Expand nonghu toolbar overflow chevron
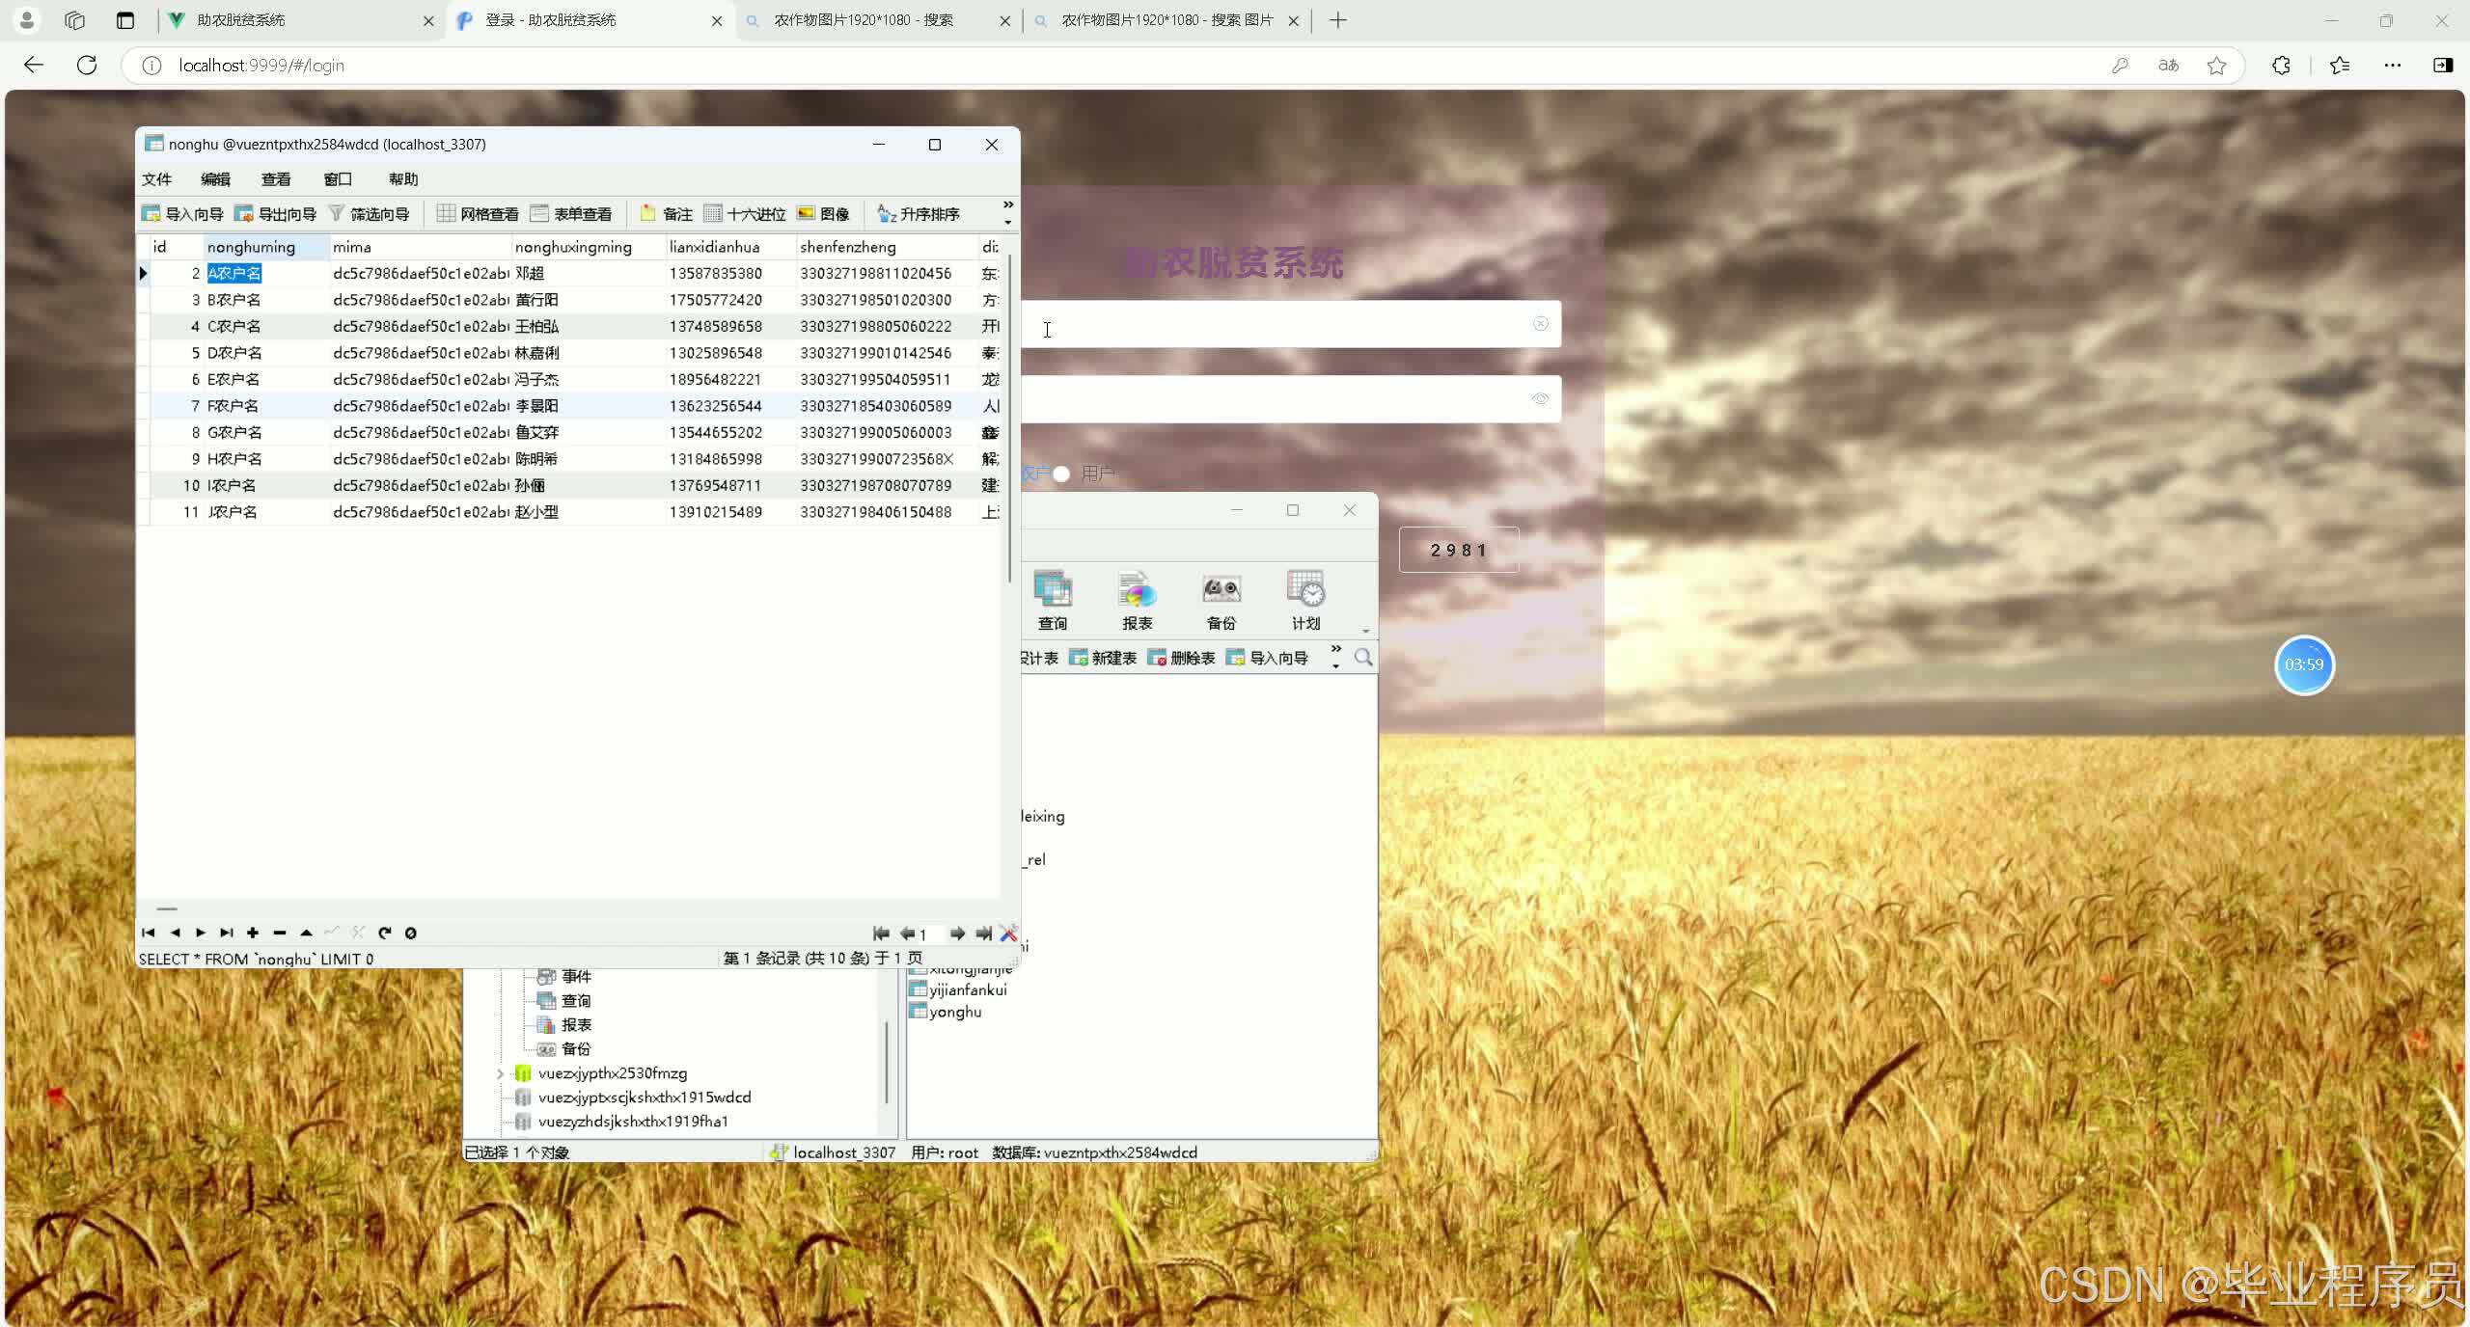The image size is (2470, 1327). (1008, 204)
